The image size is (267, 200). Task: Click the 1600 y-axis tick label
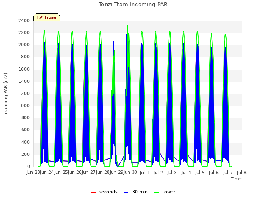click(24, 69)
